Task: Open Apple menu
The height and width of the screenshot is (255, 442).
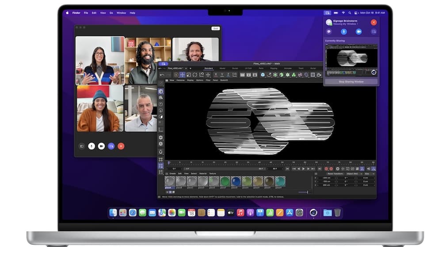Action: pyautogui.click(x=67, y=13)
